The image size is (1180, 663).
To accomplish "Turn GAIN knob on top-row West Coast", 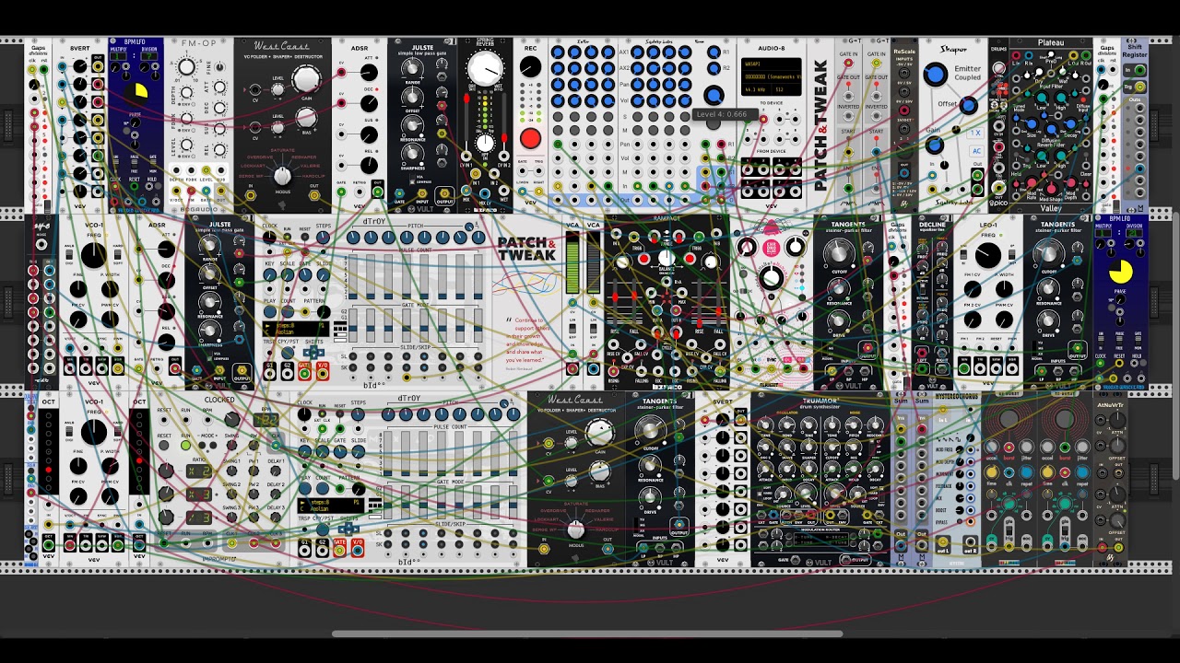I will (305, 80).
